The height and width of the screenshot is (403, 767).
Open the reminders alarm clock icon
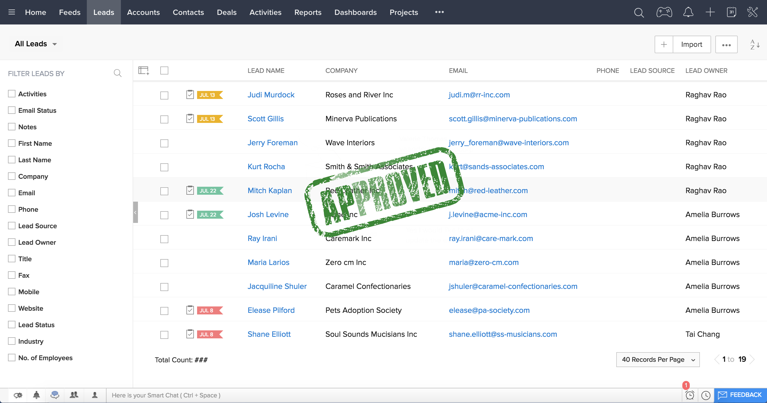click(690, 395)
